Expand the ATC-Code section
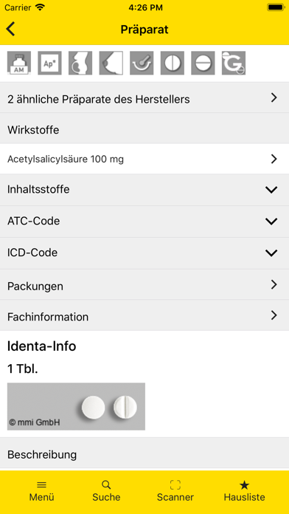289x514 pixels. [144, 222]
